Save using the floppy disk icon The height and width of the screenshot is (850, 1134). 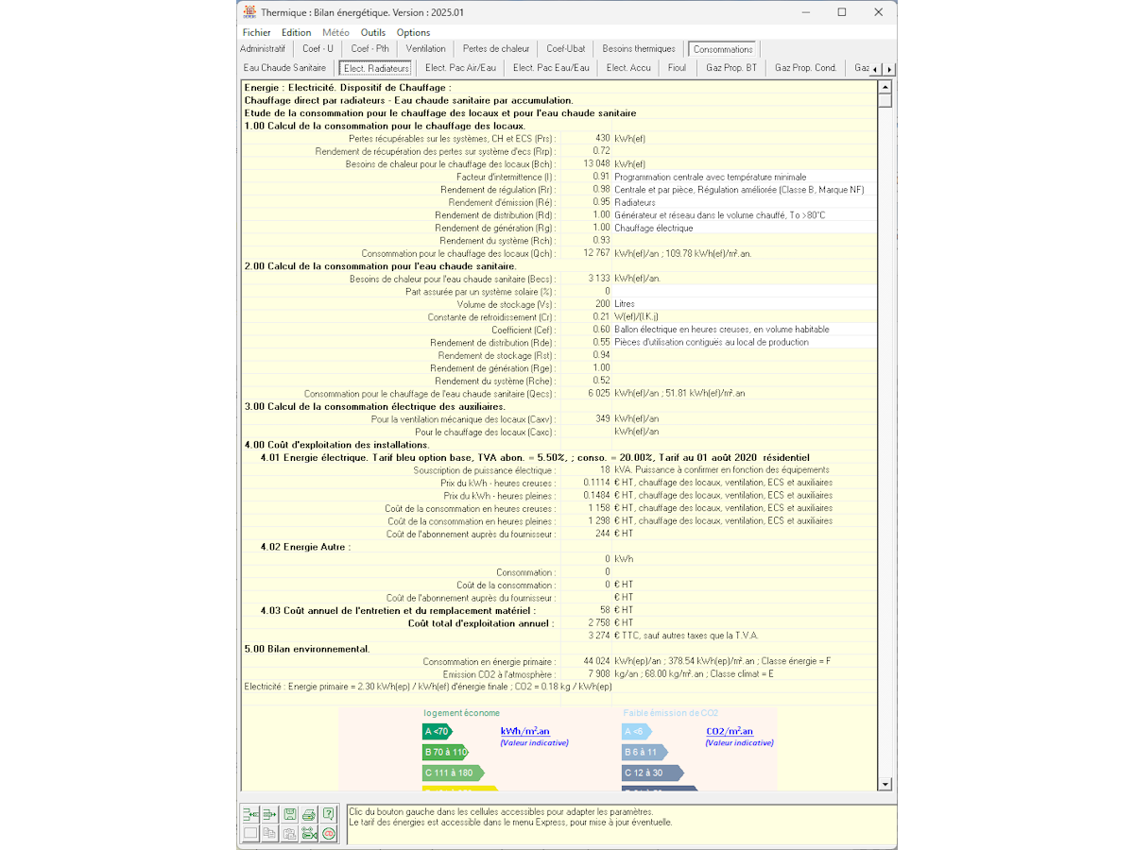tap(289, 814)
